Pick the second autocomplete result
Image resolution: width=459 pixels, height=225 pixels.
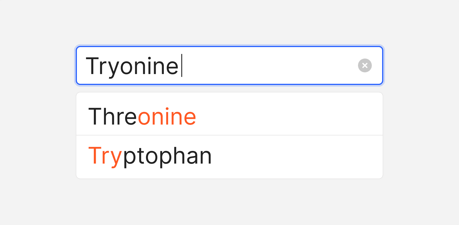coord(229,157)
